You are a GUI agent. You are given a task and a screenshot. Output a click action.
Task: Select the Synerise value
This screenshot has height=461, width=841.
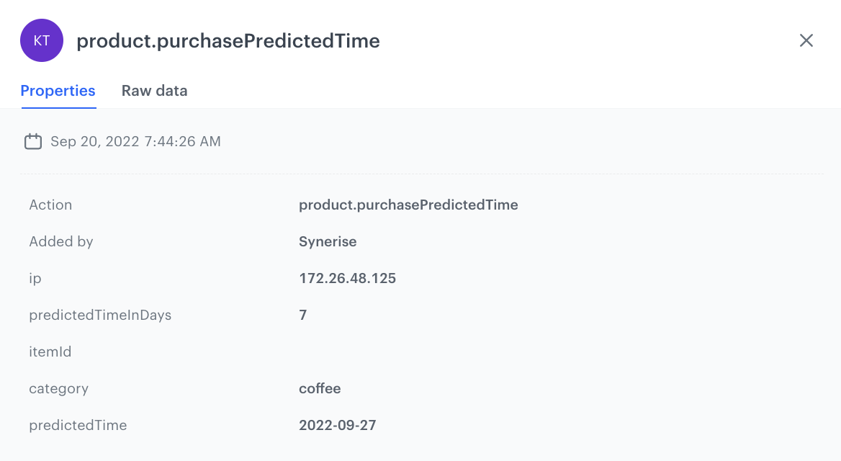(328, 241)
